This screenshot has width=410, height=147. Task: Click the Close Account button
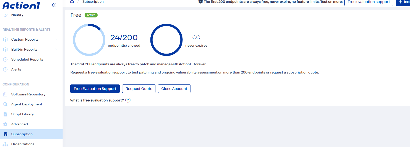[174, 89]
